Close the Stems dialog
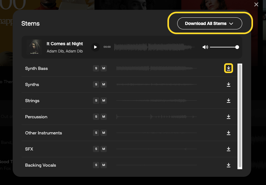Viewport: 266px width, 185px height. pyautogui.click(x=256, y=4)
